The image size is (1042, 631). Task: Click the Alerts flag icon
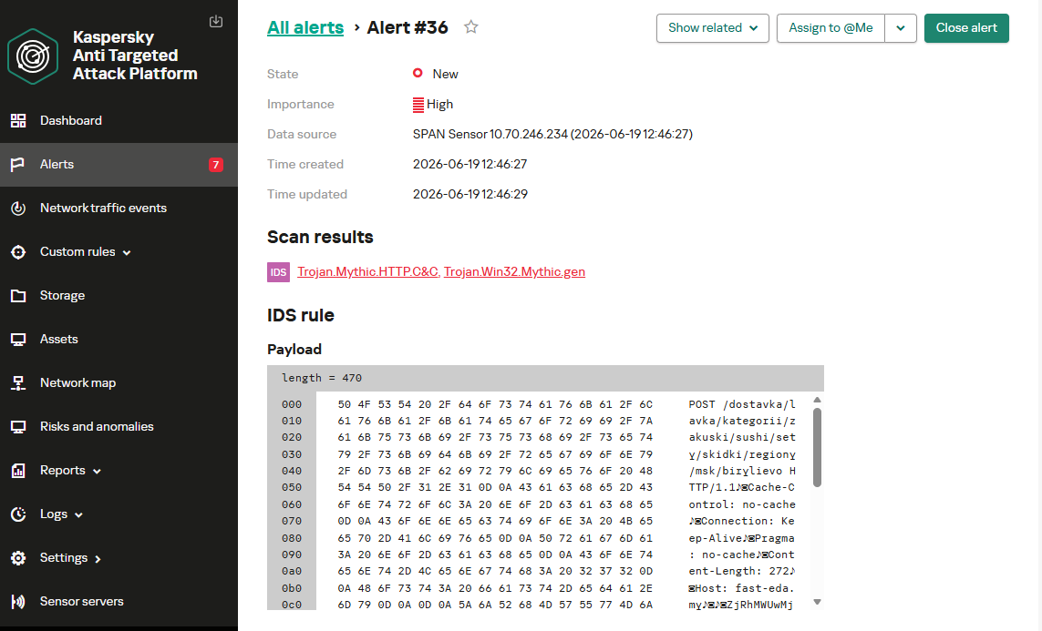coord(18,165)
